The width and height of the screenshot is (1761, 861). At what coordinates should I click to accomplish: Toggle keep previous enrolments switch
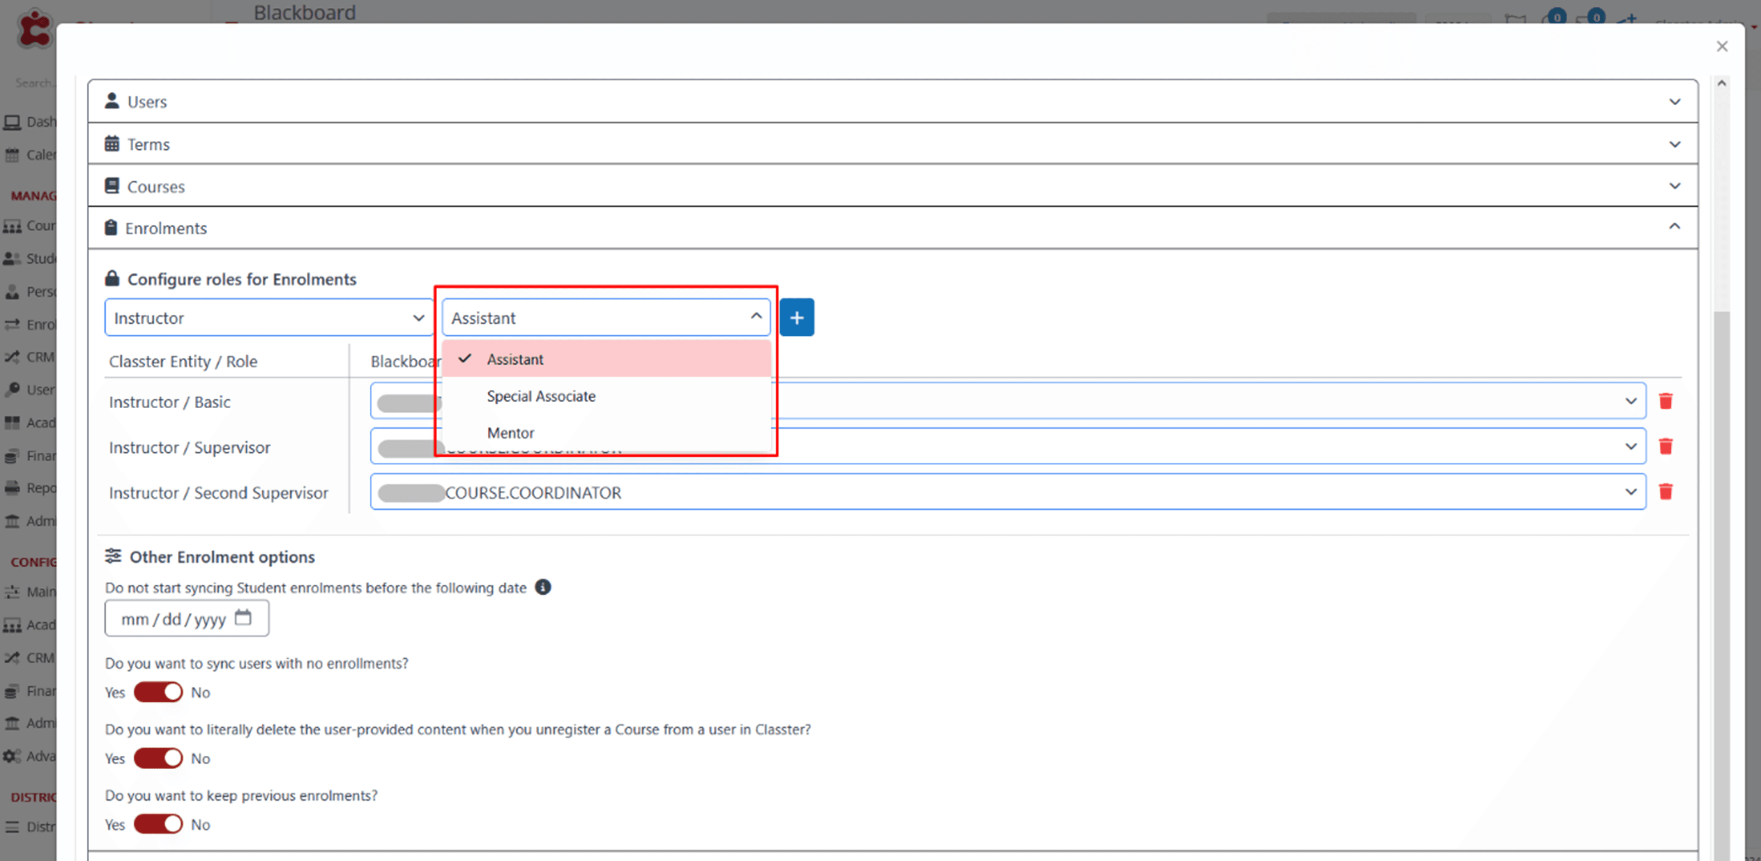(159, 824)
